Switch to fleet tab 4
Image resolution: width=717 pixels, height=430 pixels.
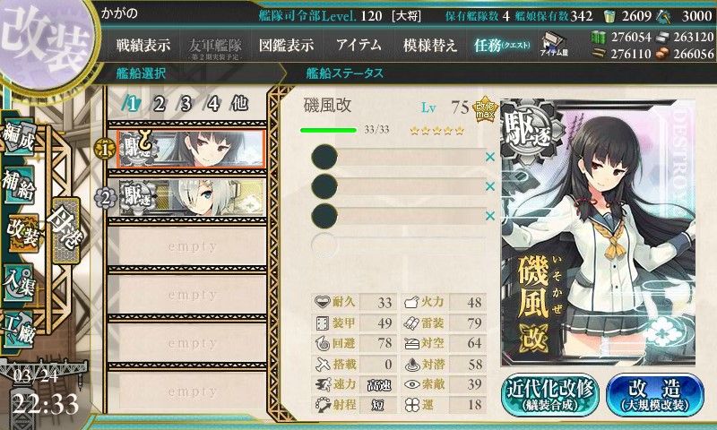pyautogui.click(x=212, y=104)
